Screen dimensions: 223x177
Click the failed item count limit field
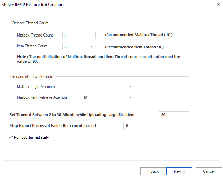138,126
